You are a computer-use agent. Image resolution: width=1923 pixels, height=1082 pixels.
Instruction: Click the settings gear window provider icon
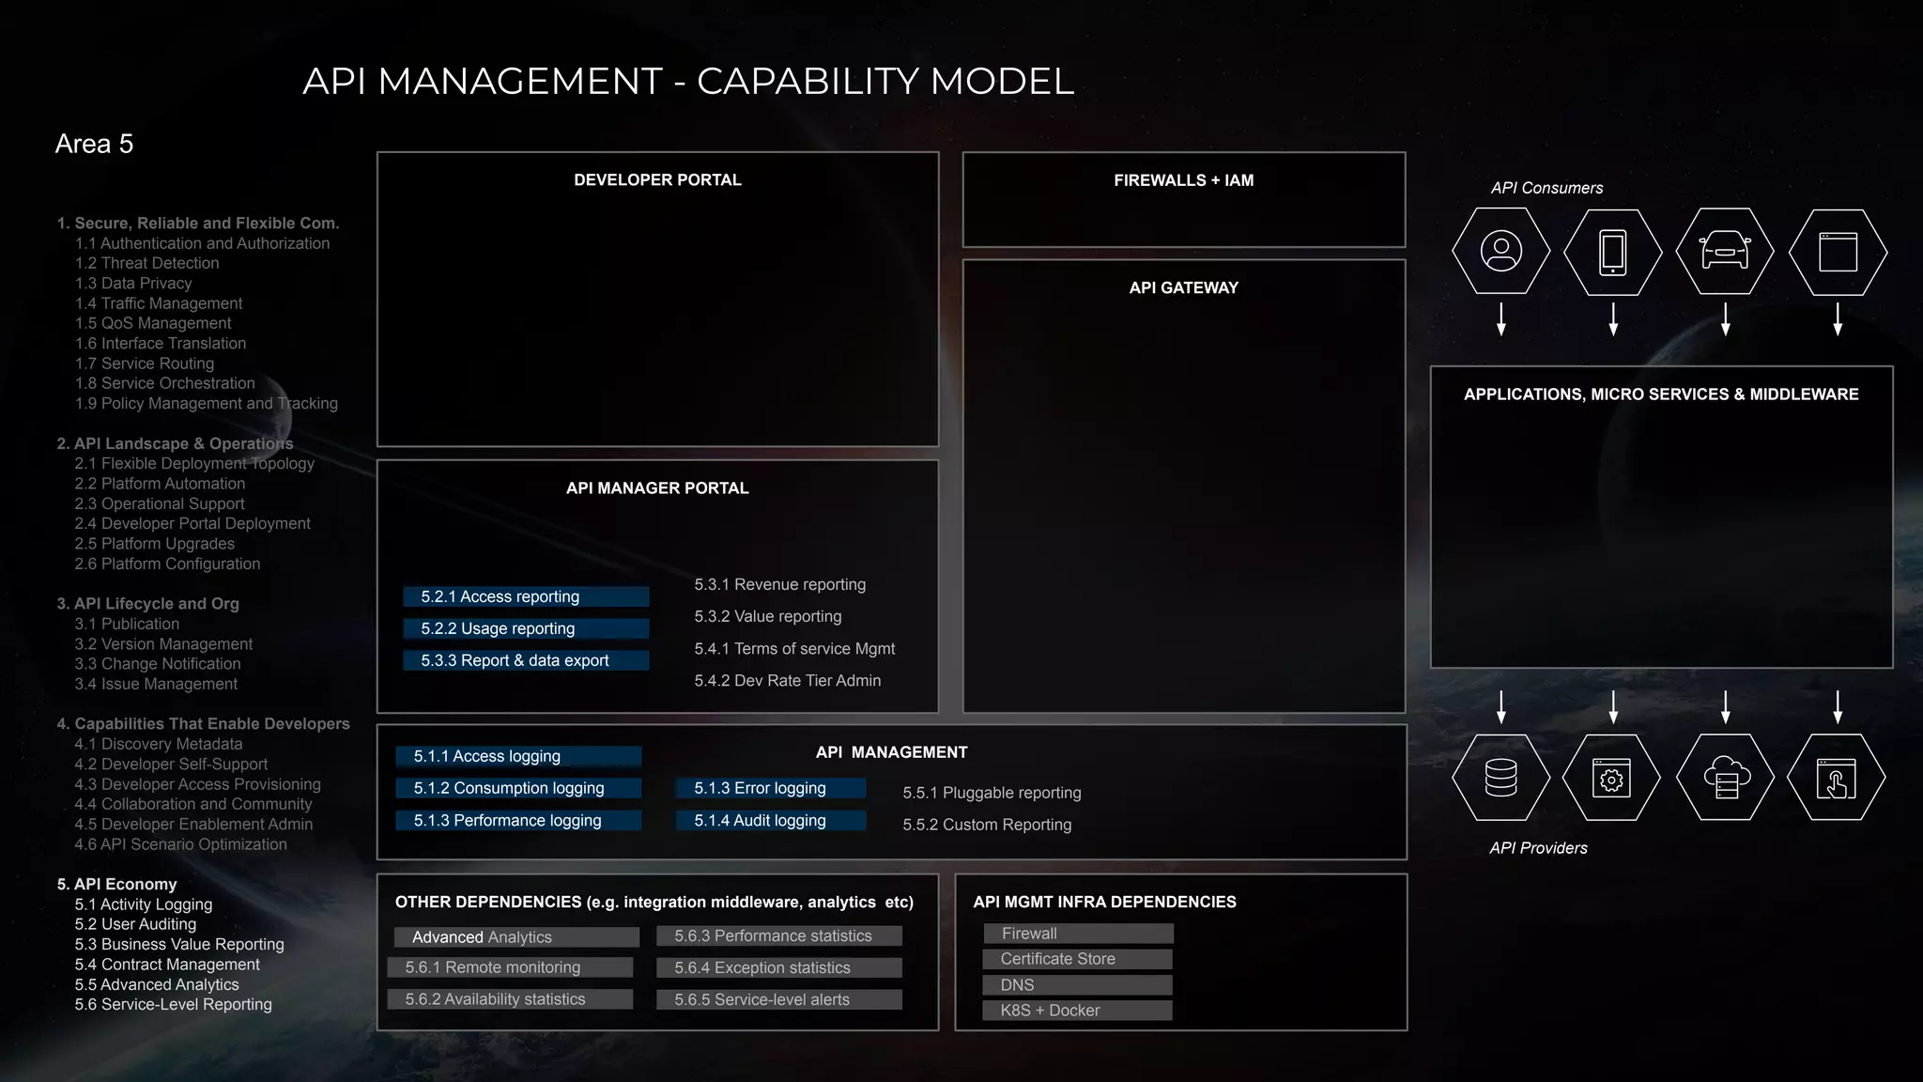pos(1612,778)
